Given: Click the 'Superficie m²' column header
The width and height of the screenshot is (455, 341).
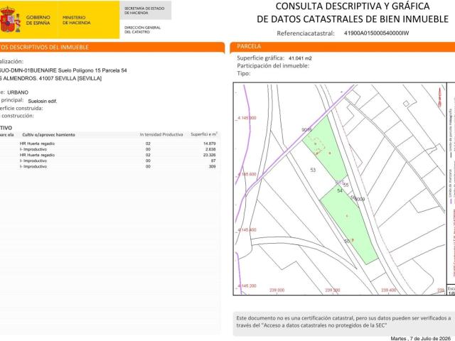Looking at the screenshot, I should (x=204, y=134).
